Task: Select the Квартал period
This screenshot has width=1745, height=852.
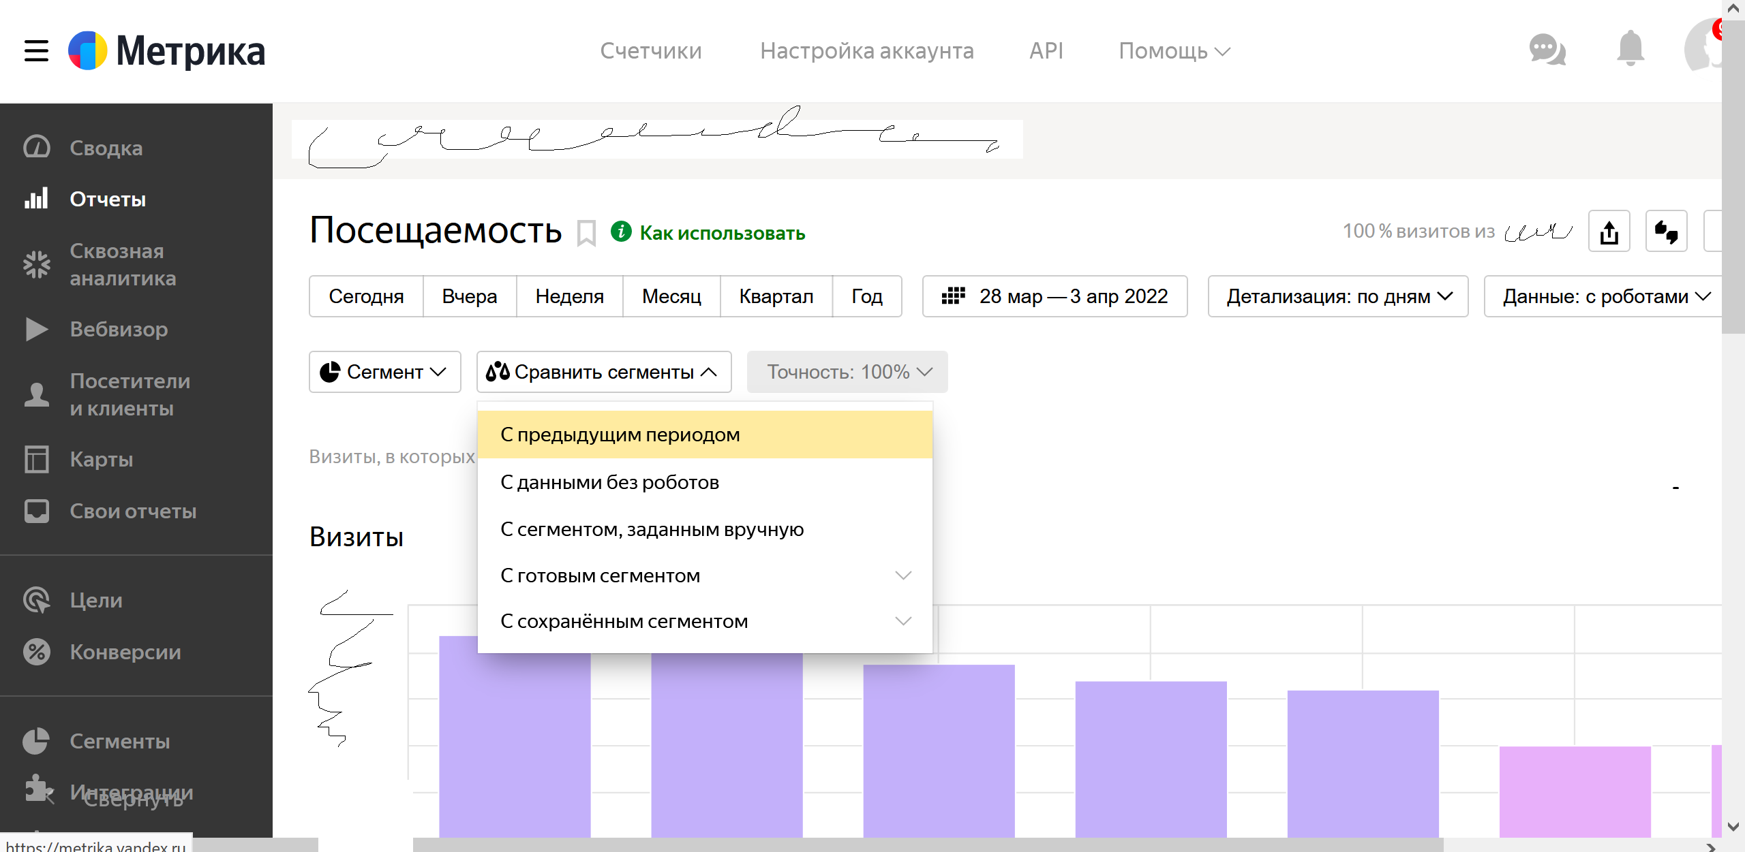Action: 776,296
